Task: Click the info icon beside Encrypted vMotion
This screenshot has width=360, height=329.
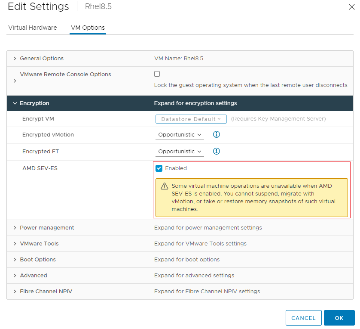Action: pyautogui.click(x=217, y=134)
